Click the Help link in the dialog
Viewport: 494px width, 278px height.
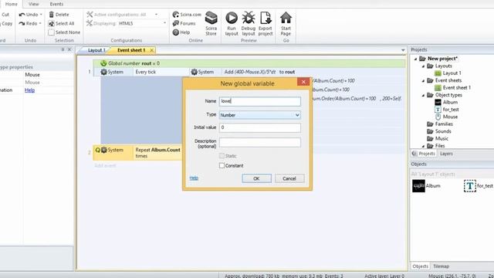click(x=194, y=178)
